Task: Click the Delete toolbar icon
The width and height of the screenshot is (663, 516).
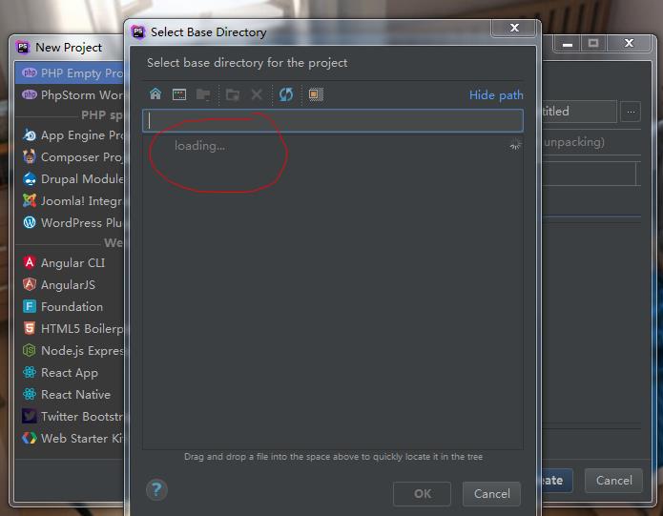Action: pos(257,94)
